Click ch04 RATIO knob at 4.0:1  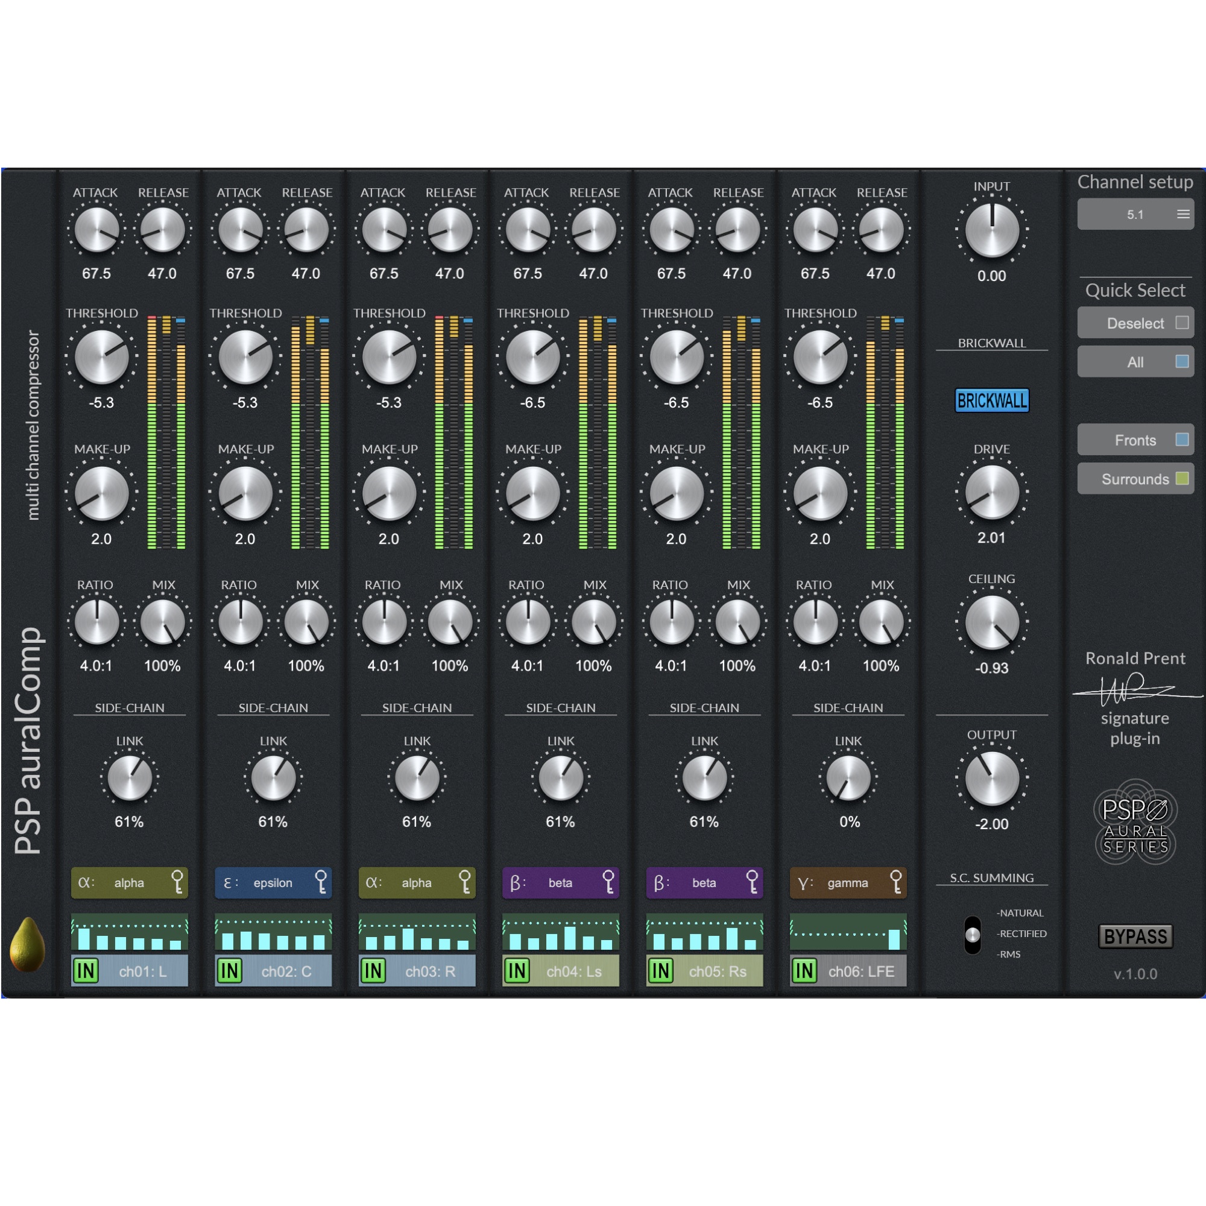tap(528, 622)
